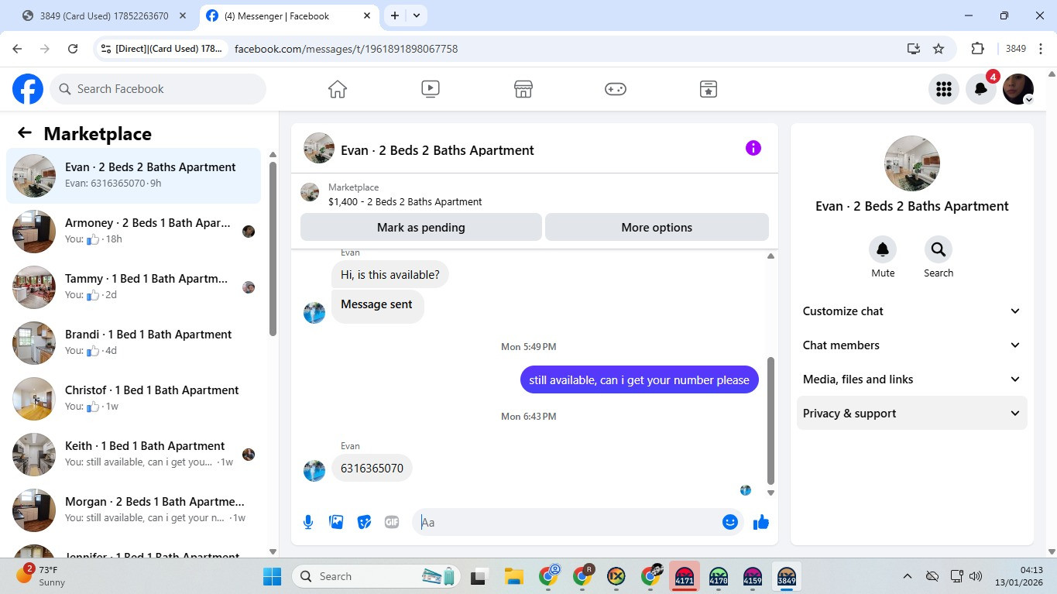Viewport: 1057px width, 594px height.
Task: Reload the page in browser toolbar
Action: tap(73, 49)
